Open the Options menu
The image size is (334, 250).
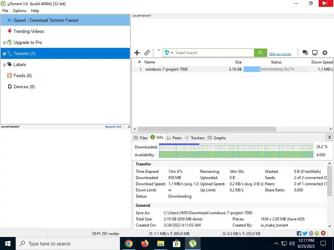click(x=20, y=11)
